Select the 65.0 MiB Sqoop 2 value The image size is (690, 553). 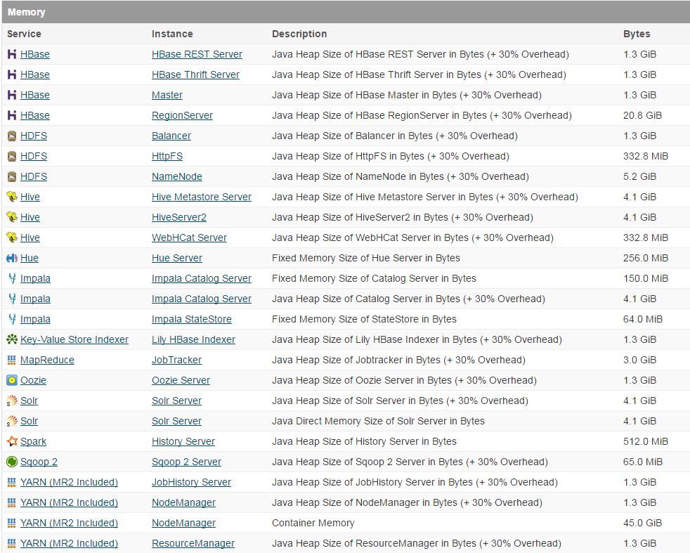[x=642, y=462]
